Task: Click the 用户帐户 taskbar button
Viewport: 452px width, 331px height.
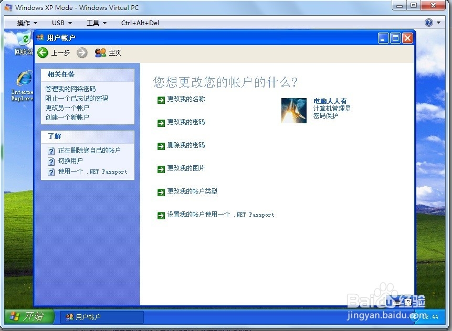Action: (x=102, y=317)
